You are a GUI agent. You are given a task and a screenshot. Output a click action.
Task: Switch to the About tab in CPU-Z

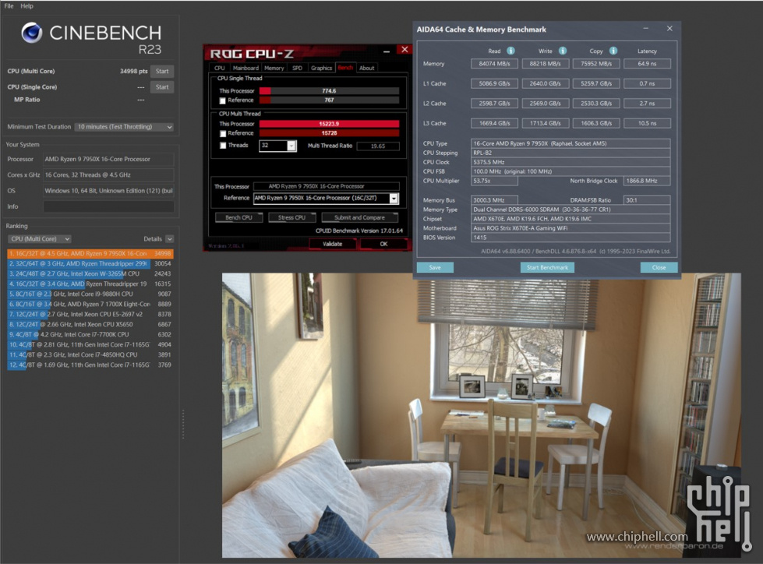(367, 68)
